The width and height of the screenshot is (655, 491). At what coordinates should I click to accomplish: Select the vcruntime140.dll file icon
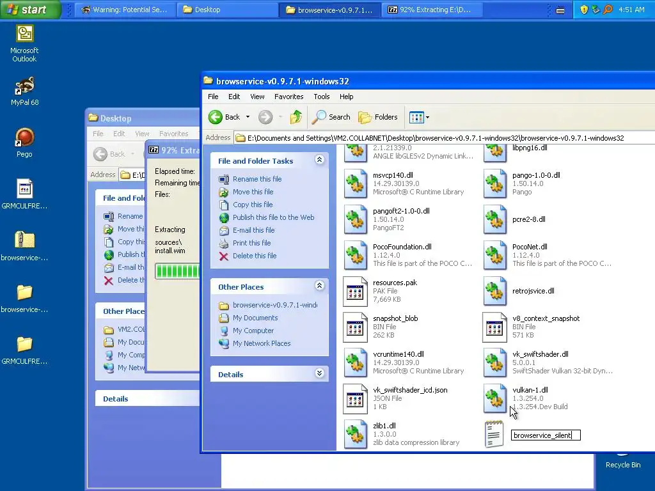[x=355, y=363]
